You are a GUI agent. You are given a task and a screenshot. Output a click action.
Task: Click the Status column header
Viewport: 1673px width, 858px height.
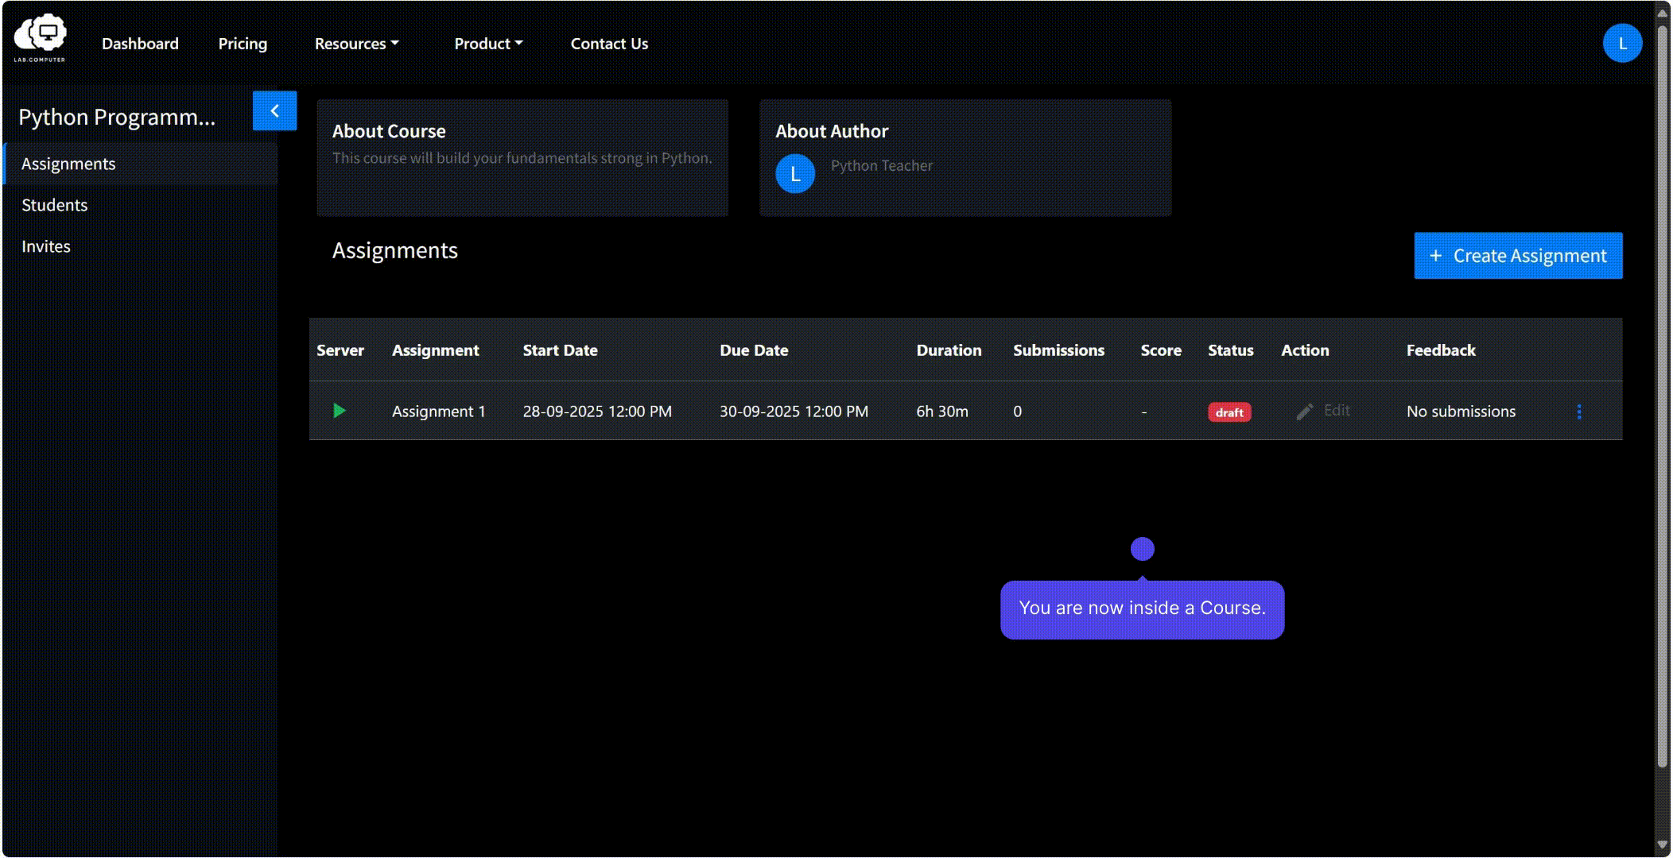(1230, 350)
